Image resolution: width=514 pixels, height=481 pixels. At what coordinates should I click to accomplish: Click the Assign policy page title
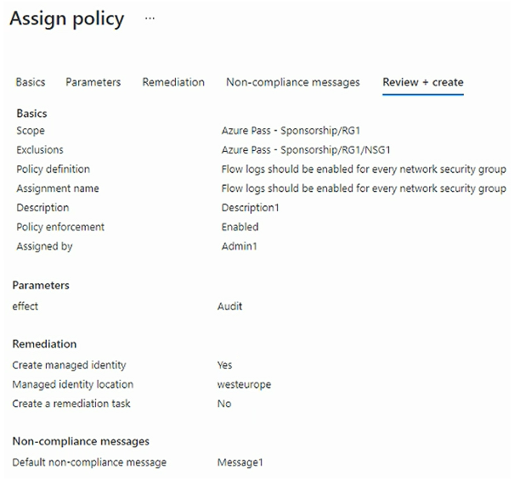(x=66, y=19)
